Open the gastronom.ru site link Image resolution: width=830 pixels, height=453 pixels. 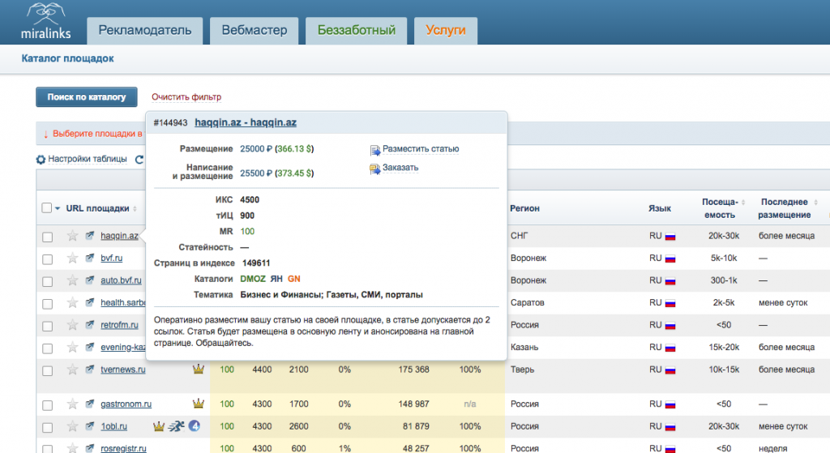coord(126,404)
